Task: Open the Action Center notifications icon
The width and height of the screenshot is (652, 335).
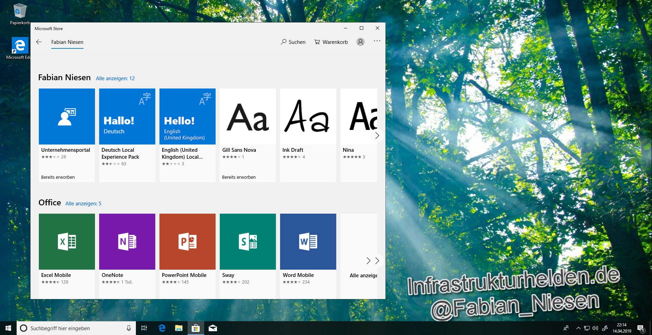Action: click(641, 328)
